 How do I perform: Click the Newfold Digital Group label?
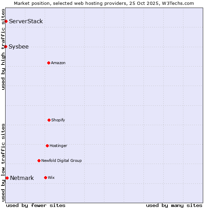click(61, 161)
